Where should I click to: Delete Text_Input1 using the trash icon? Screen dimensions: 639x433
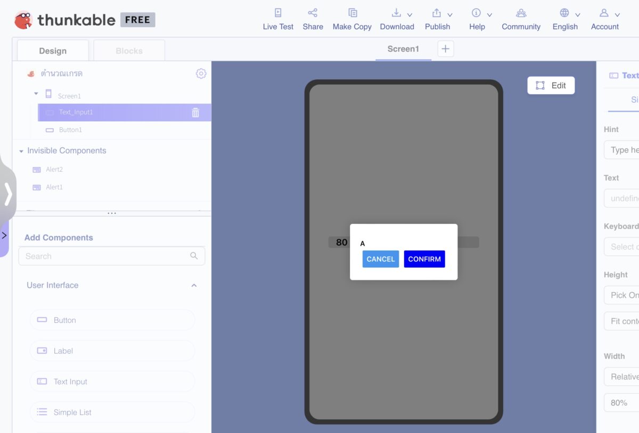coord(195,112)
